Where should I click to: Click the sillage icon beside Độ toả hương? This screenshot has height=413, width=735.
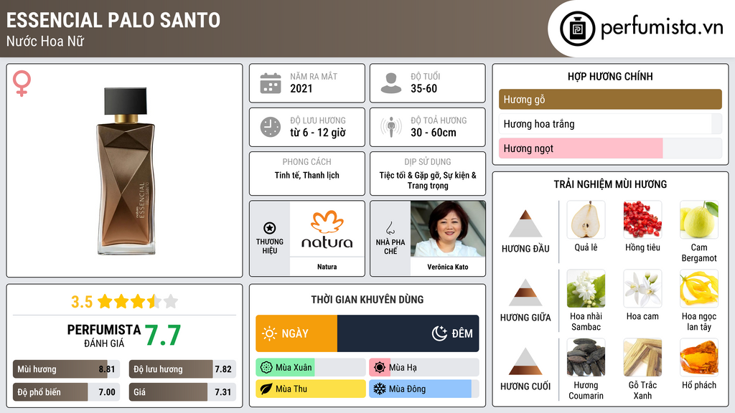click(x=391, y=127)
